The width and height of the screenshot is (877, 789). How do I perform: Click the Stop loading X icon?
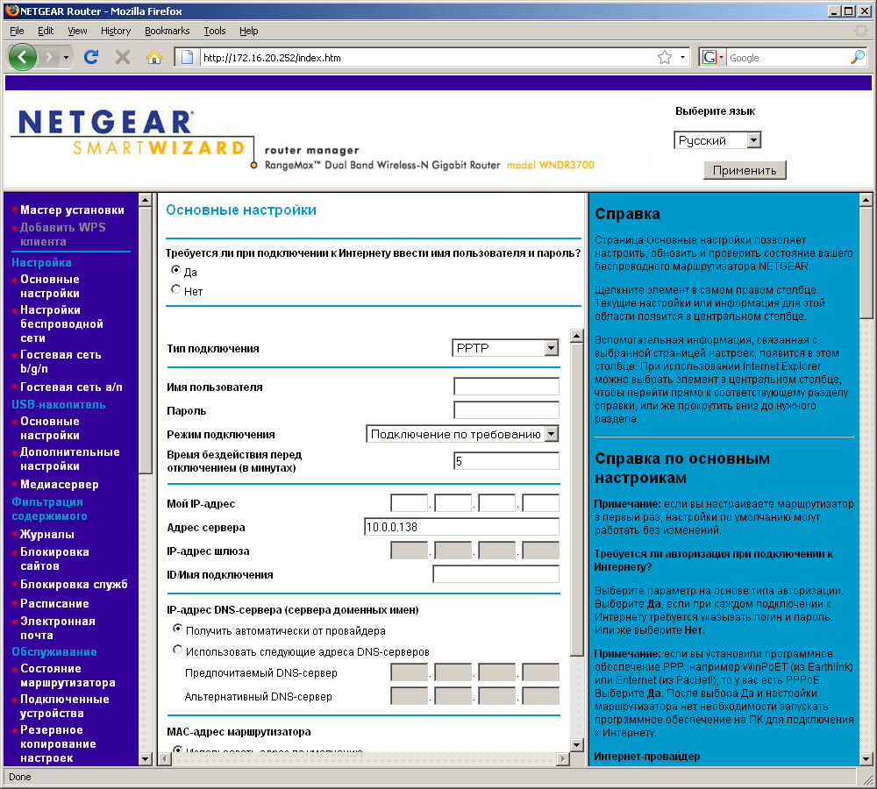point(123,57)
